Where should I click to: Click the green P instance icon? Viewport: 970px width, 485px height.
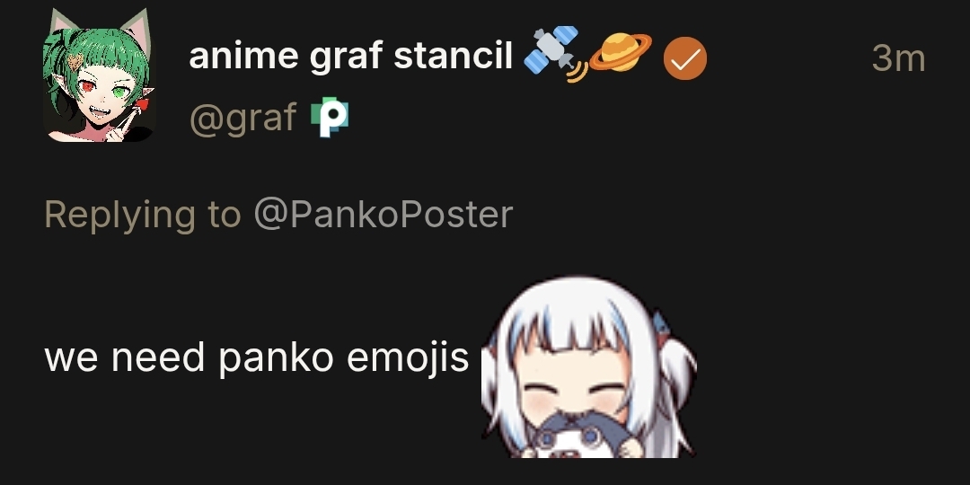(x=330, y=118)
